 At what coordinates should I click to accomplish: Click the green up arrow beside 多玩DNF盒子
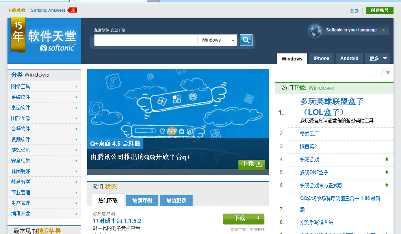[386, 172]
